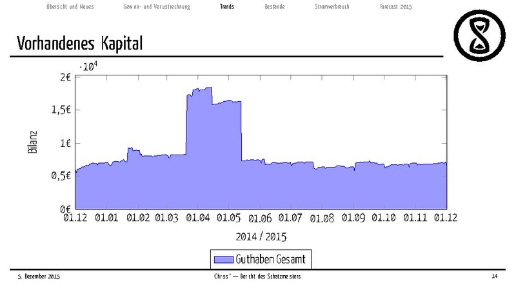Select the Trends navigation tab
The image size is (516, 290).
tap(226, 6)
